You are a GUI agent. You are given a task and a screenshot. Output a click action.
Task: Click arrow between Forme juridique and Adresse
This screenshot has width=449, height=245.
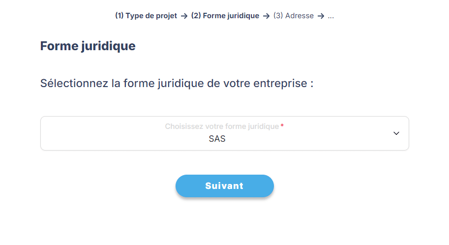tap(266, 16)
